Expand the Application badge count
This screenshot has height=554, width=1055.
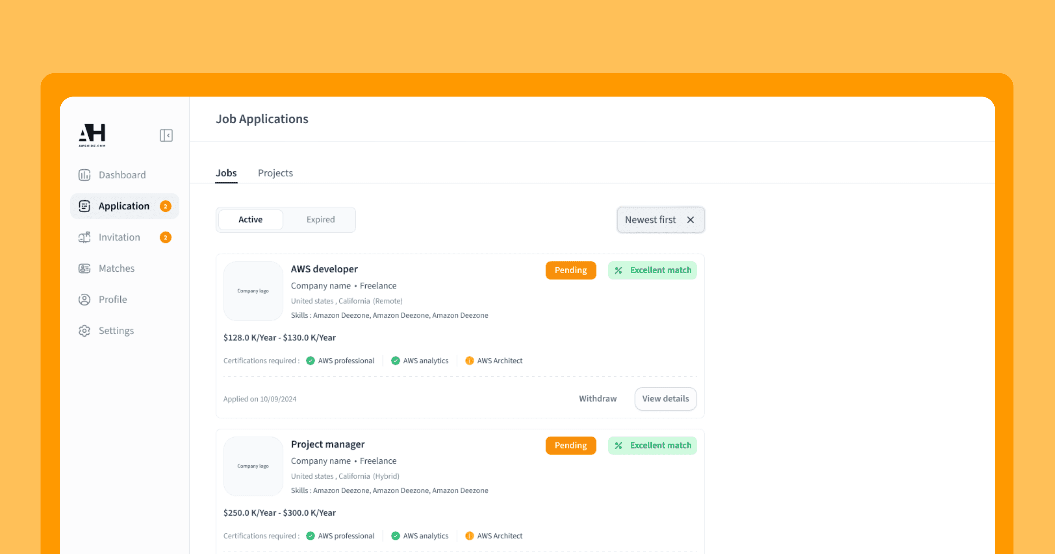166,206
